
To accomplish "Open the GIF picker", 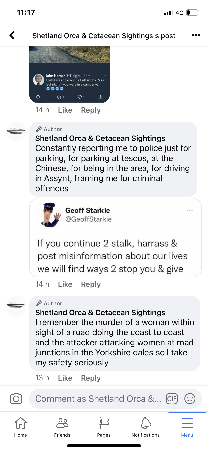I will [x=172, y=399].
